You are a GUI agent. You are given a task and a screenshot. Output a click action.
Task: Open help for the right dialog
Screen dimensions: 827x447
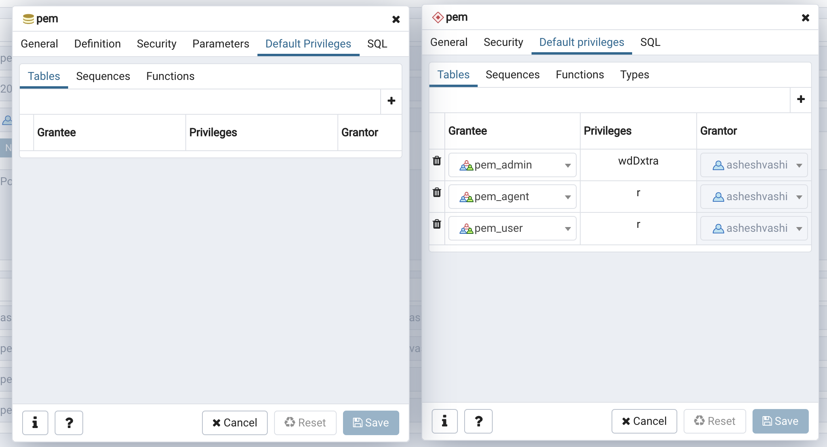pos(478,421)
